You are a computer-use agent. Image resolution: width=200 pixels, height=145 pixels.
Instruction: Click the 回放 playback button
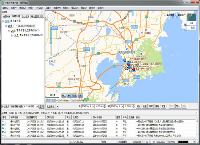pyautogui.click(x=139, y=106)
